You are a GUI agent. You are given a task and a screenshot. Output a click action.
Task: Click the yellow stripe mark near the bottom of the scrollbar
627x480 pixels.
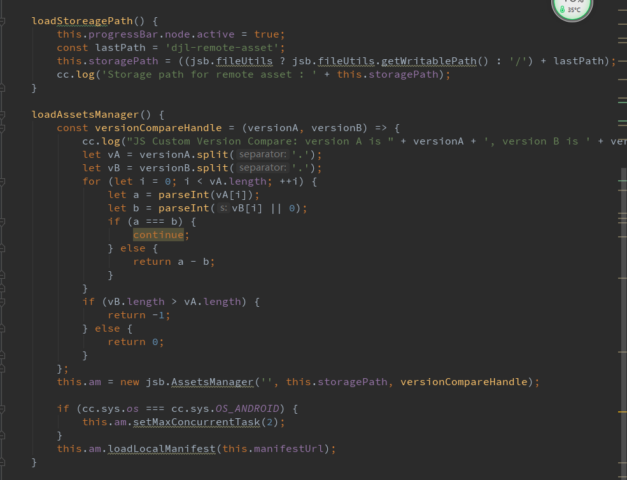(622, 412)
